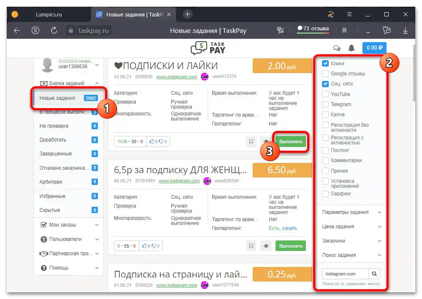
Task: Uncheck the Соц. сети filter
Action: tap(325, 84)
